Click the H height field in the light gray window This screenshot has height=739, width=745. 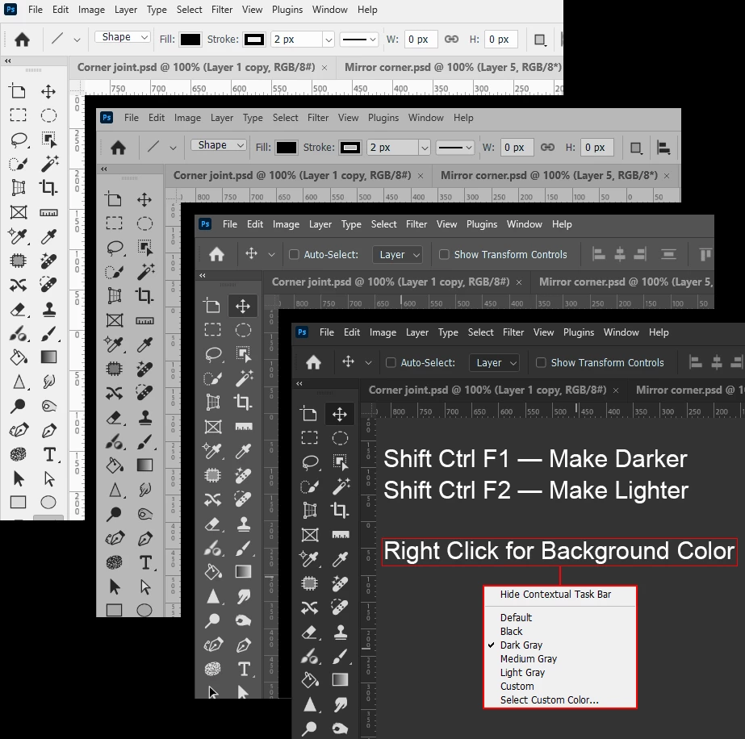(x=596, y=147)
